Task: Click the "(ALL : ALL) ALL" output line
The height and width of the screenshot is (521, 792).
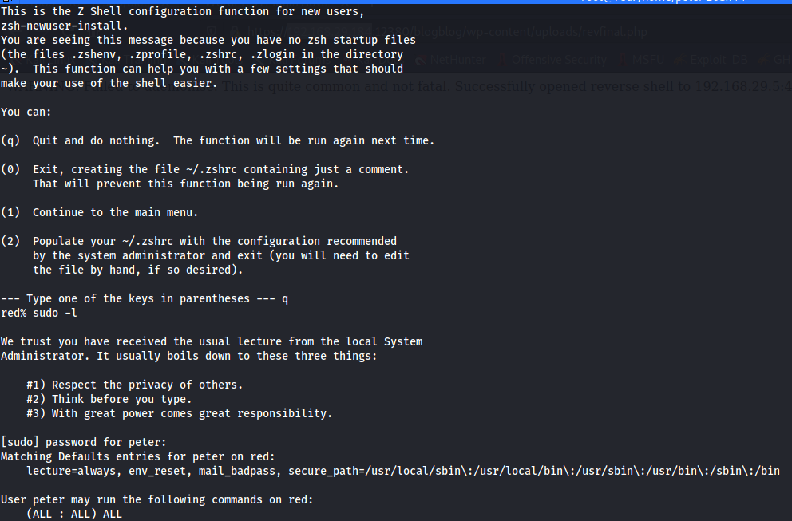Action: pos(74,514)
